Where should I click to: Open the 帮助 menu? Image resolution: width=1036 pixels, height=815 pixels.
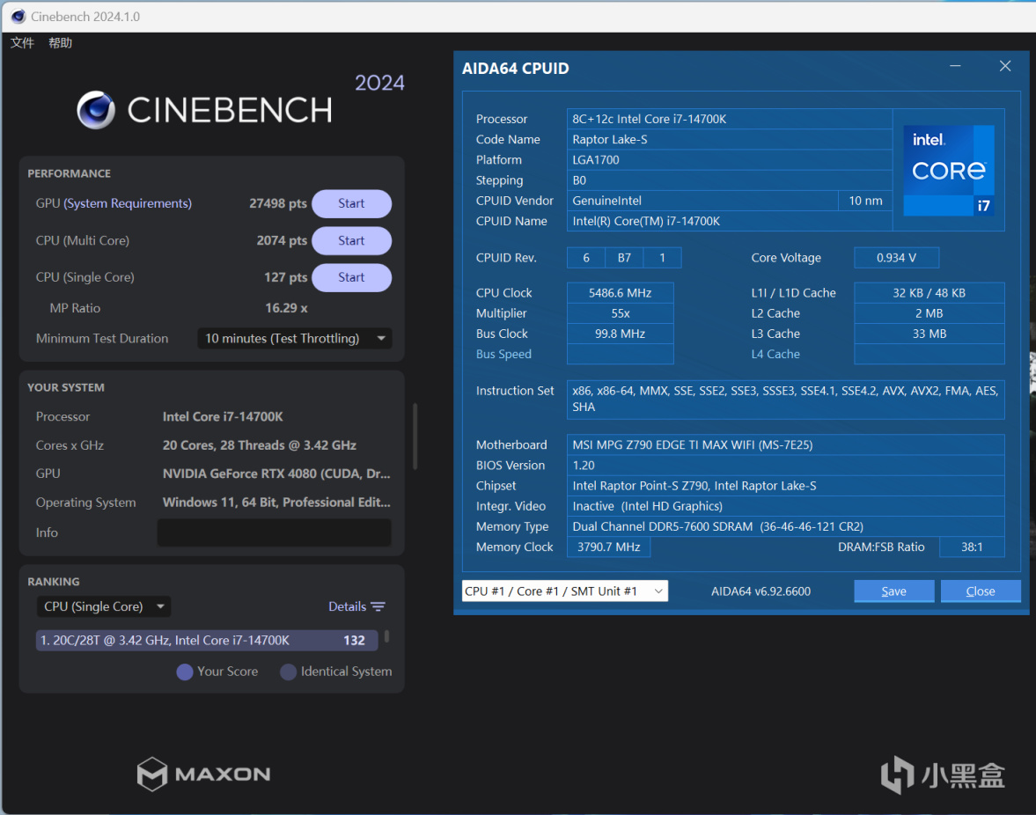pos(60,43)
